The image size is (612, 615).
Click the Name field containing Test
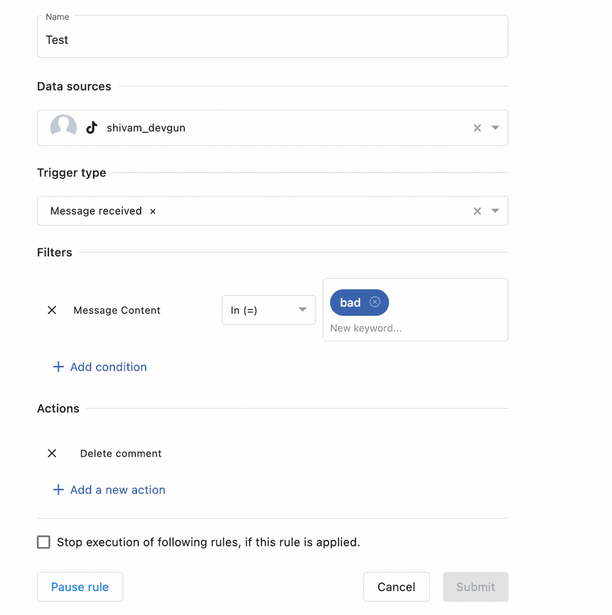[272, 40]
